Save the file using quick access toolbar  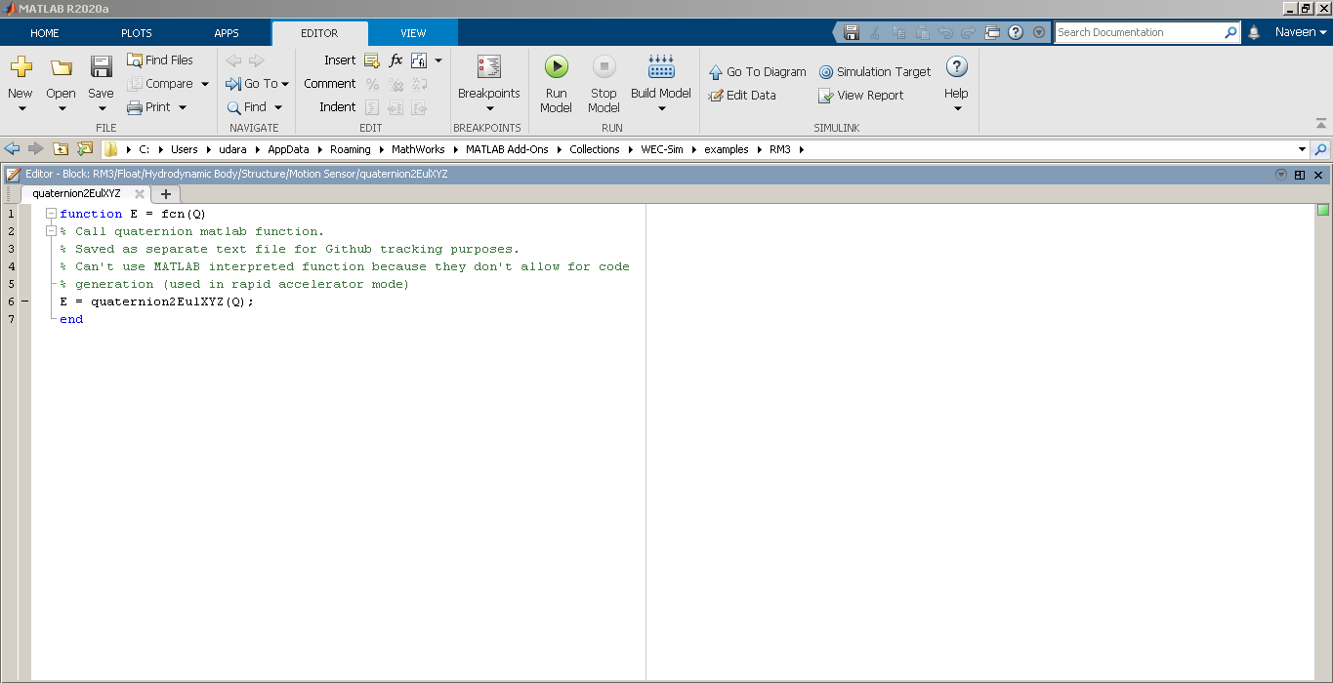click(851, 31)
